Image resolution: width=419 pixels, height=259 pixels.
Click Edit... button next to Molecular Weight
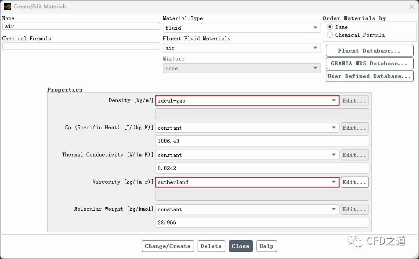click(x=354, y=209)
